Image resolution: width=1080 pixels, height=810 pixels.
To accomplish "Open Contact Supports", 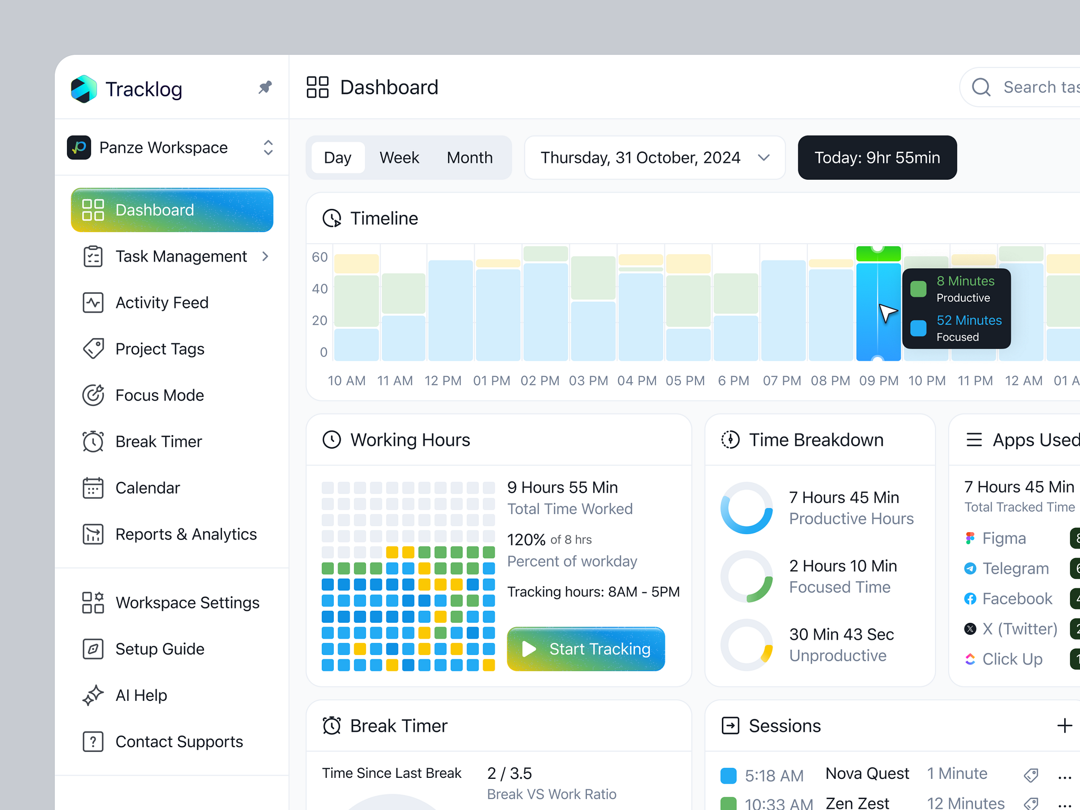I will click(x=179, y=741).
